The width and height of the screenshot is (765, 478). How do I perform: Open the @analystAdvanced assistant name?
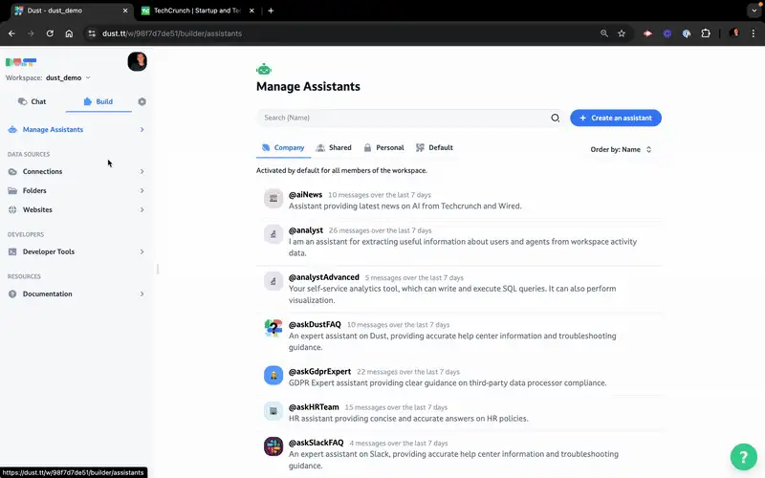[x=323, y=277]
